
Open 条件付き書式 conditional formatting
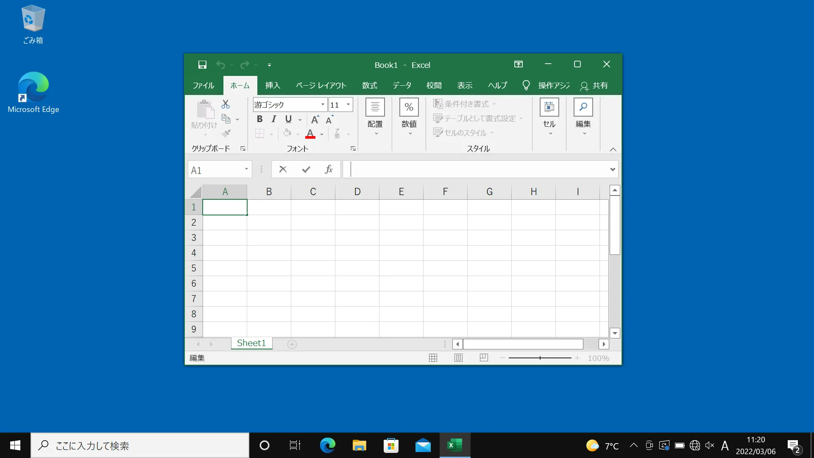(464, 104)
